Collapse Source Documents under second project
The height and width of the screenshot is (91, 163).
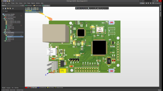coord(4,20)
